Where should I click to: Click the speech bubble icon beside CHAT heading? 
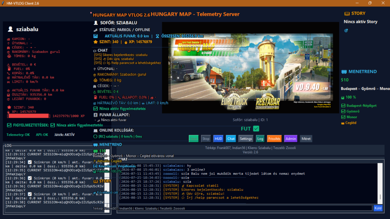(x=95, y=51)
